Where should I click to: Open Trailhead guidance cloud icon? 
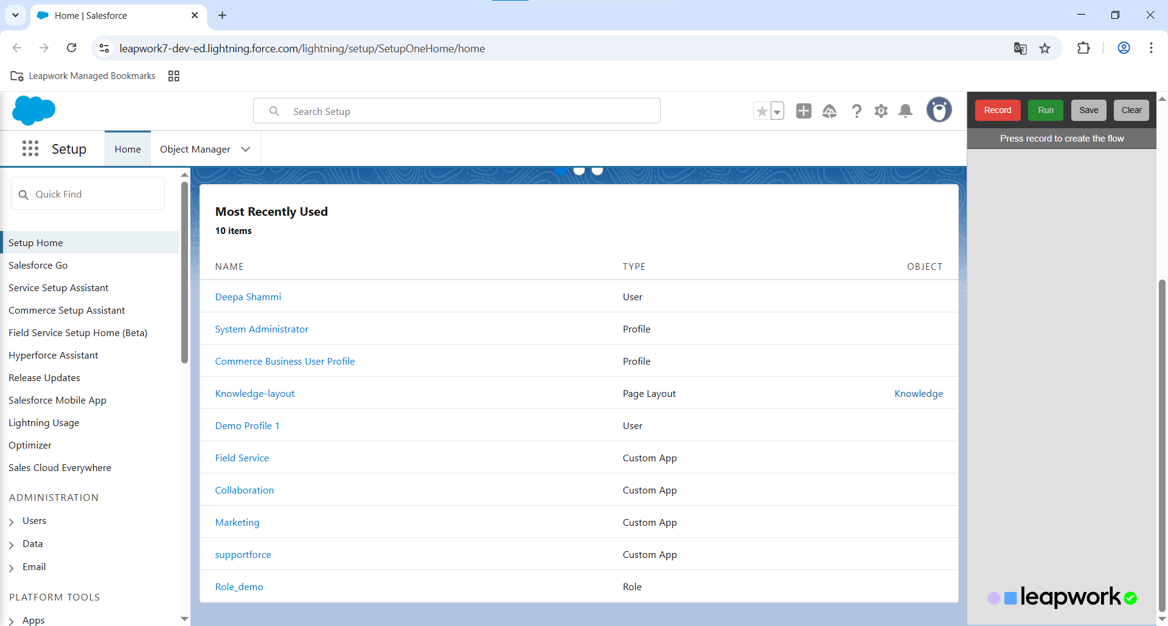point(829,111)
